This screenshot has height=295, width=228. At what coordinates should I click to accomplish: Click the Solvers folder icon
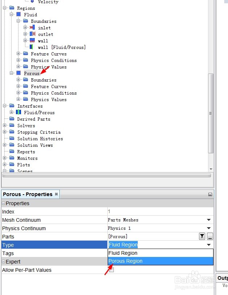[x=12, y=125]
